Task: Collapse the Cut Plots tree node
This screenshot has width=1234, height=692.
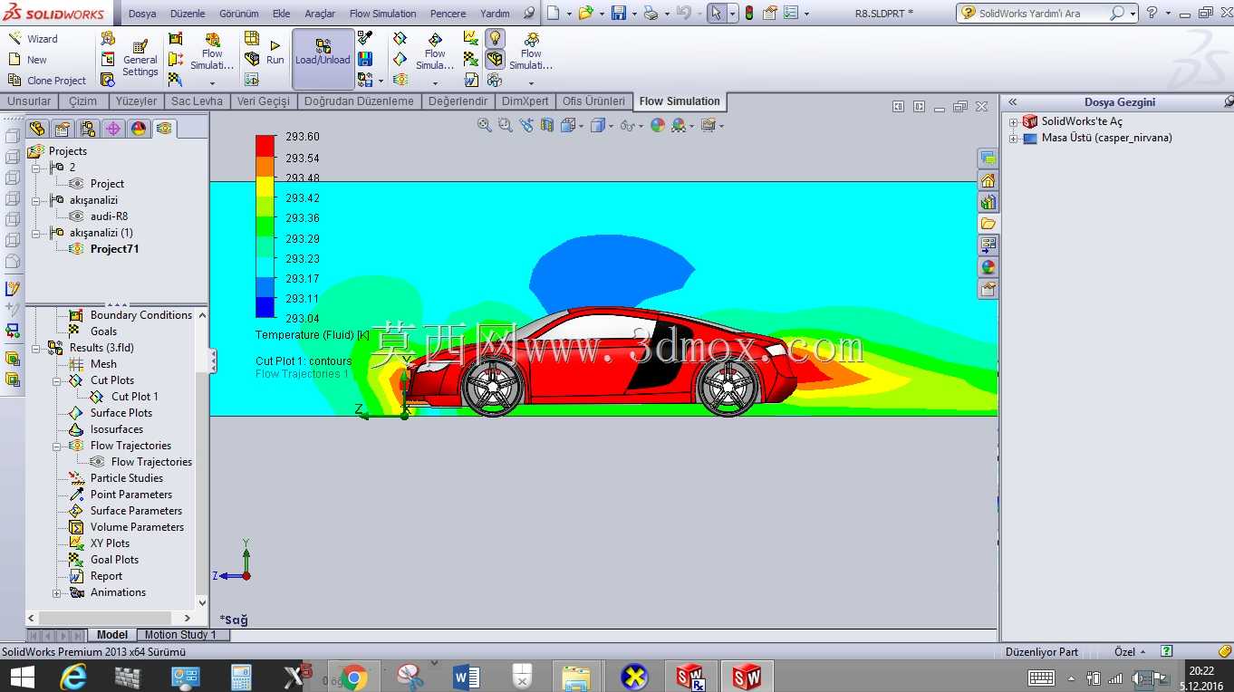Action: pyautogui.click(x=56, y=381)
